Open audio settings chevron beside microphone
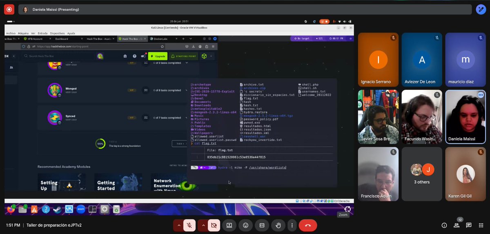This screenshot has width=490, height=234. [178, 225]
